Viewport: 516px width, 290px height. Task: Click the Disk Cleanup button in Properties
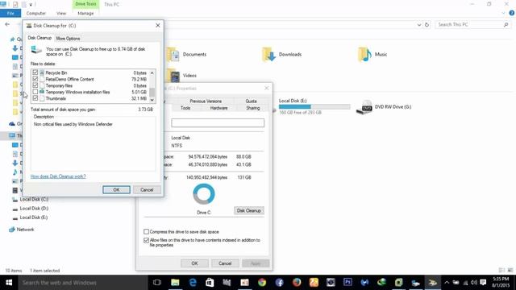[x=249, y=210]
